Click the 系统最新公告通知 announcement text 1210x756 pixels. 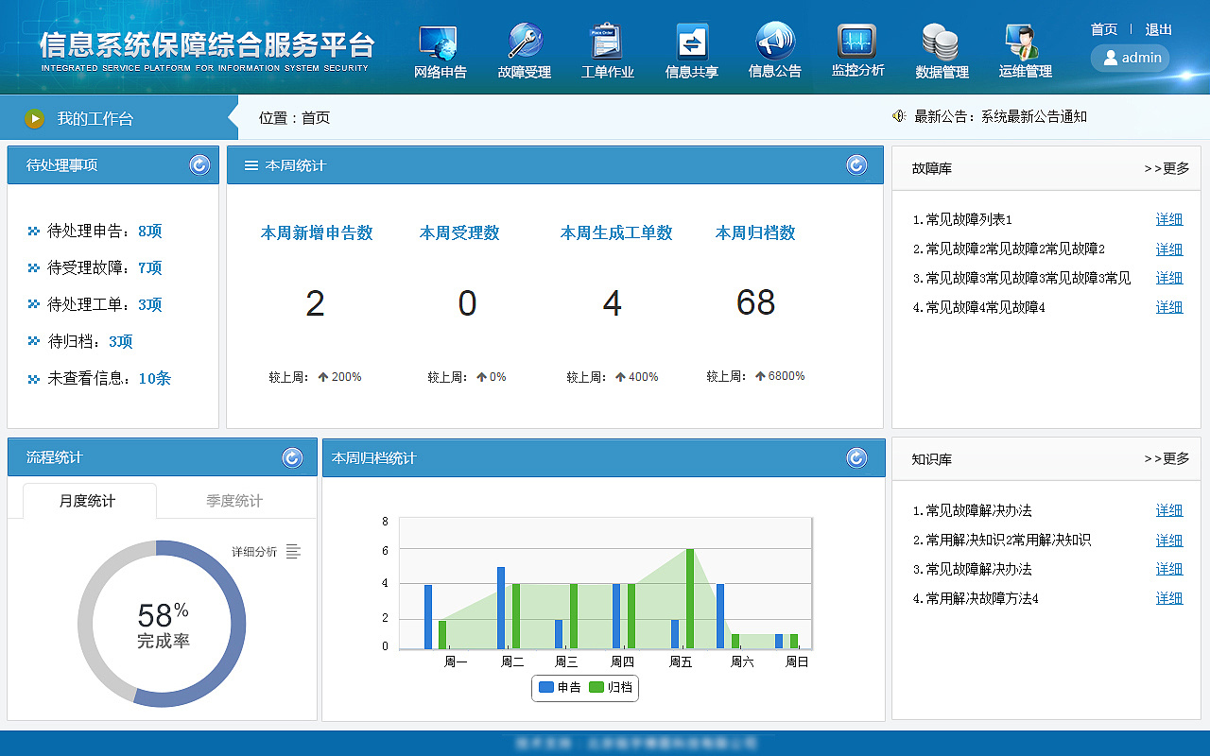(x=1034, y=116)
